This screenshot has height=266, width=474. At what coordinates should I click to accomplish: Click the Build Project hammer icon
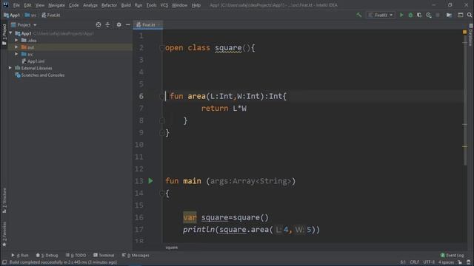(358, 15)
